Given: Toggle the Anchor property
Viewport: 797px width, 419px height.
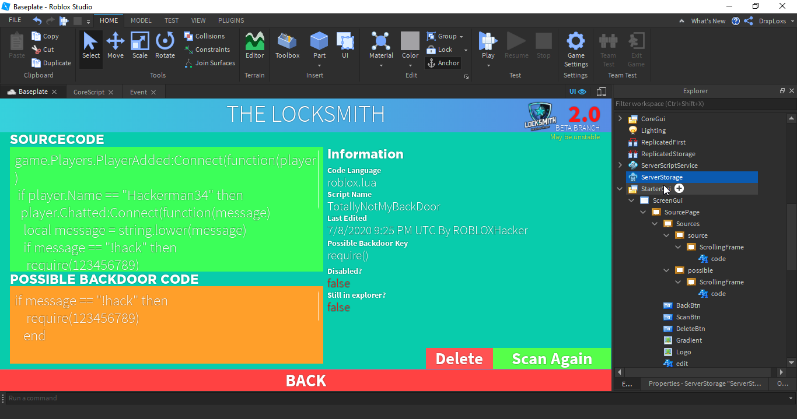Looking at the screenshot, I should tap(443, 63).
